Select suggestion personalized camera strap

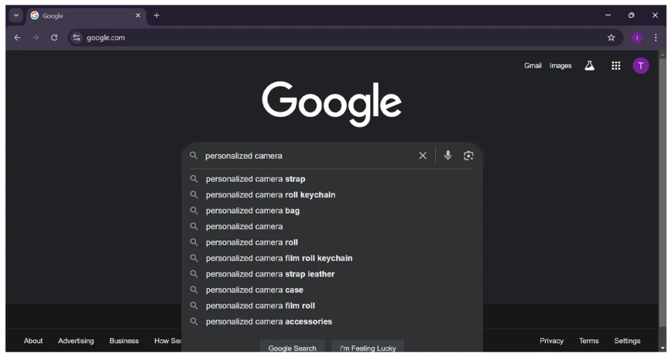pos(332,179)
